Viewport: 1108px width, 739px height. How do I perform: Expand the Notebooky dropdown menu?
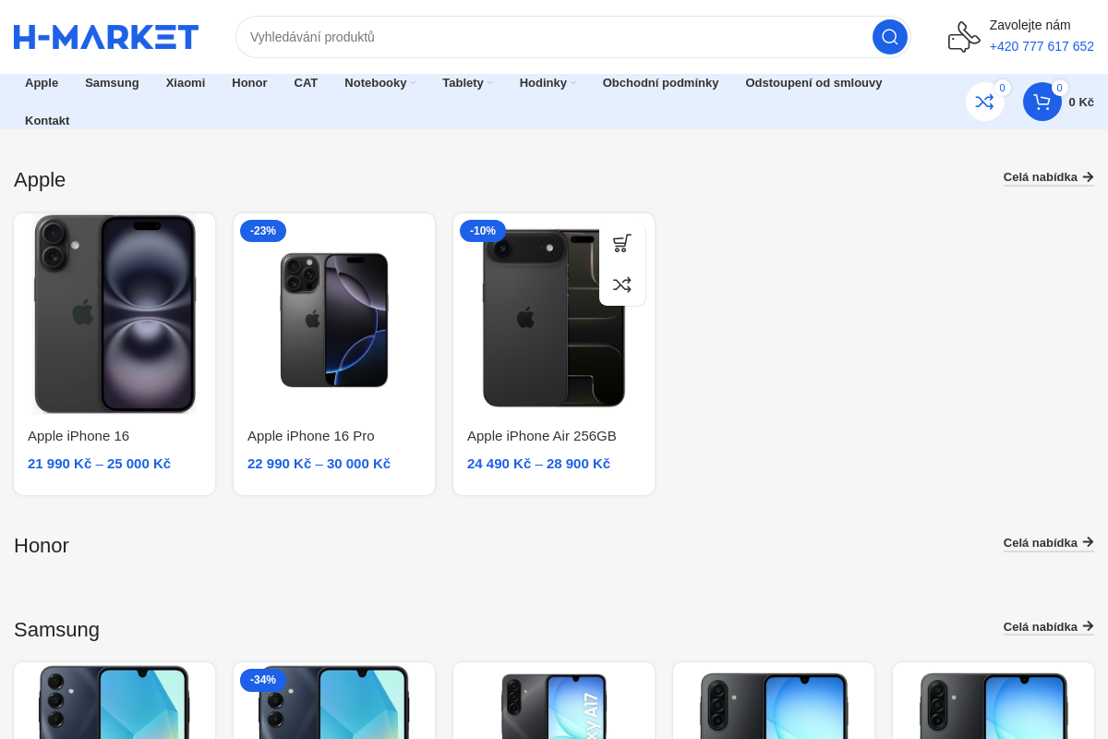(379, 83)
